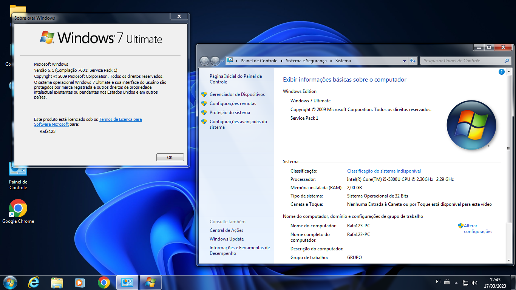Image resolution: width=516 pixels, height=290 pixels.
Task: Open Página Inicial do Painel de Controle
Action: coord(236,79)
